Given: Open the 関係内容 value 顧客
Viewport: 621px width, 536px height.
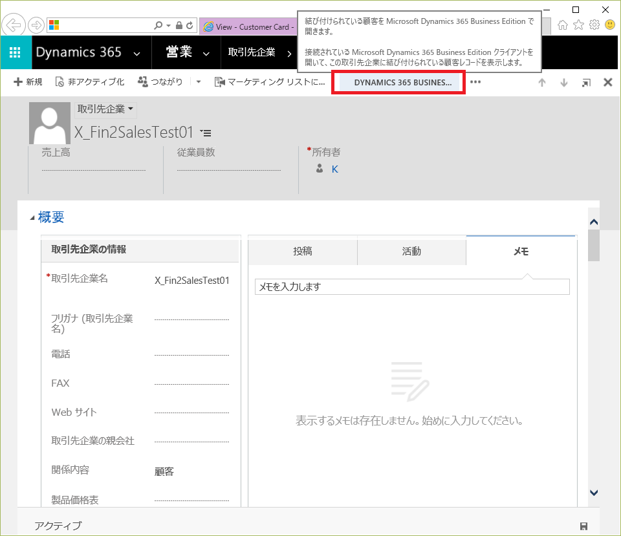Looking at the screenshot, I should pyautogui.click(x=164, y=471).
